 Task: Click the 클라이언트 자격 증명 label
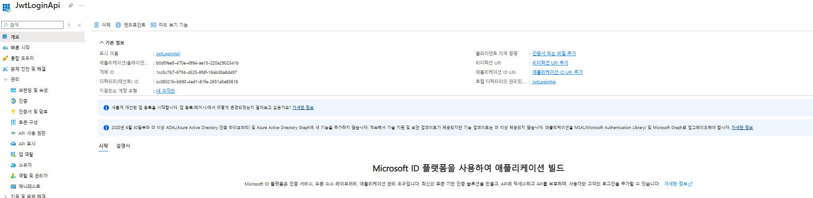pyautogui.click(x=497, y=53)
